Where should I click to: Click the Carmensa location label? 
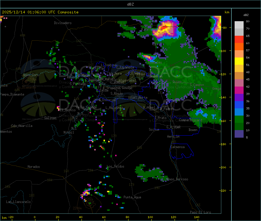(x=177, y=147)
